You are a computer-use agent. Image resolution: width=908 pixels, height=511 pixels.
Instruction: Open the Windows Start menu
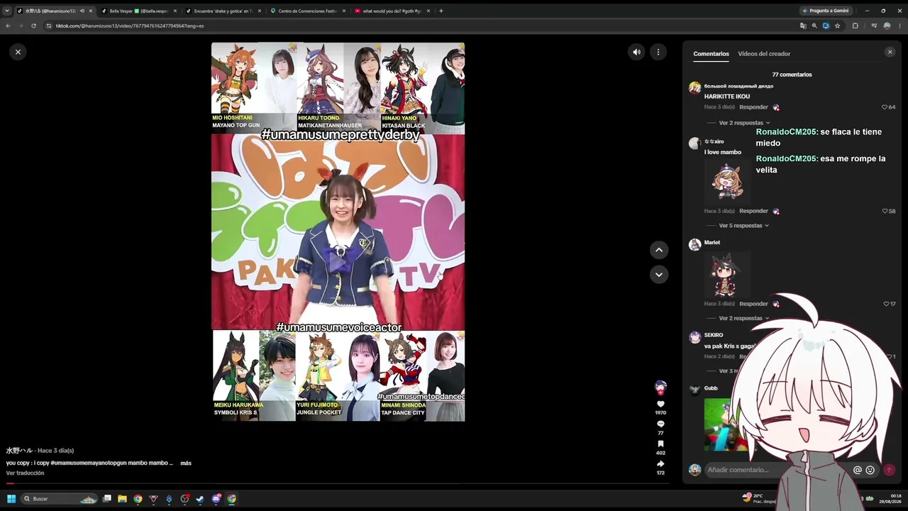click(x=11, y=499)
